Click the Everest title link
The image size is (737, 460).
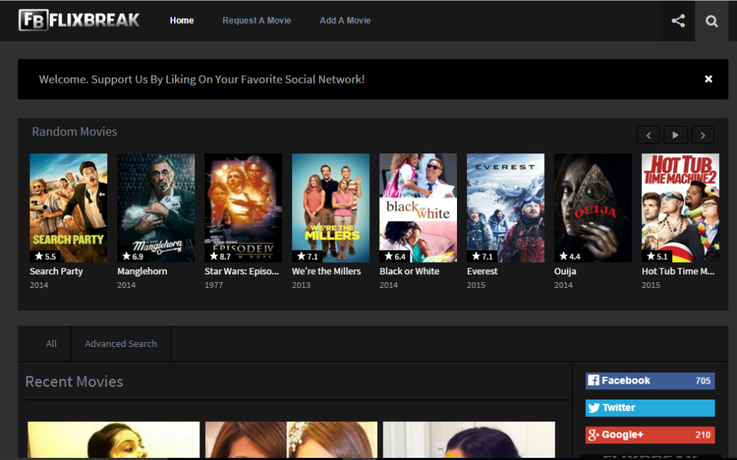click(x=482, y=271)
